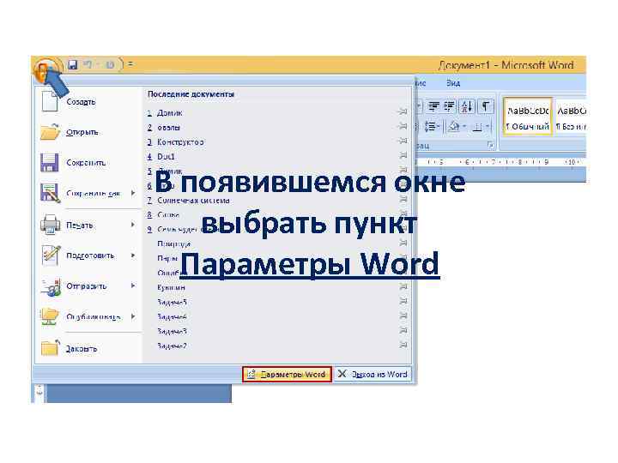Choose Закрыть in the Office menu

click(82, 348)
